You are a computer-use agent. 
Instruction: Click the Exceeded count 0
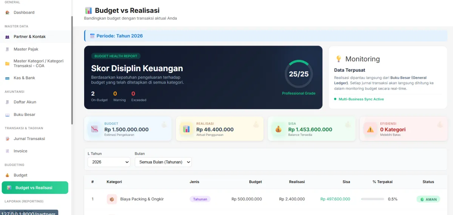[133, 93]
